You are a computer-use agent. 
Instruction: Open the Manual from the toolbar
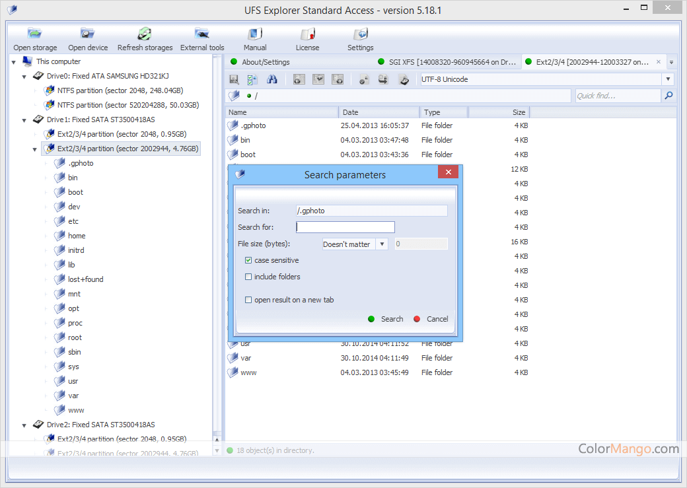click(x=254, y=38)
